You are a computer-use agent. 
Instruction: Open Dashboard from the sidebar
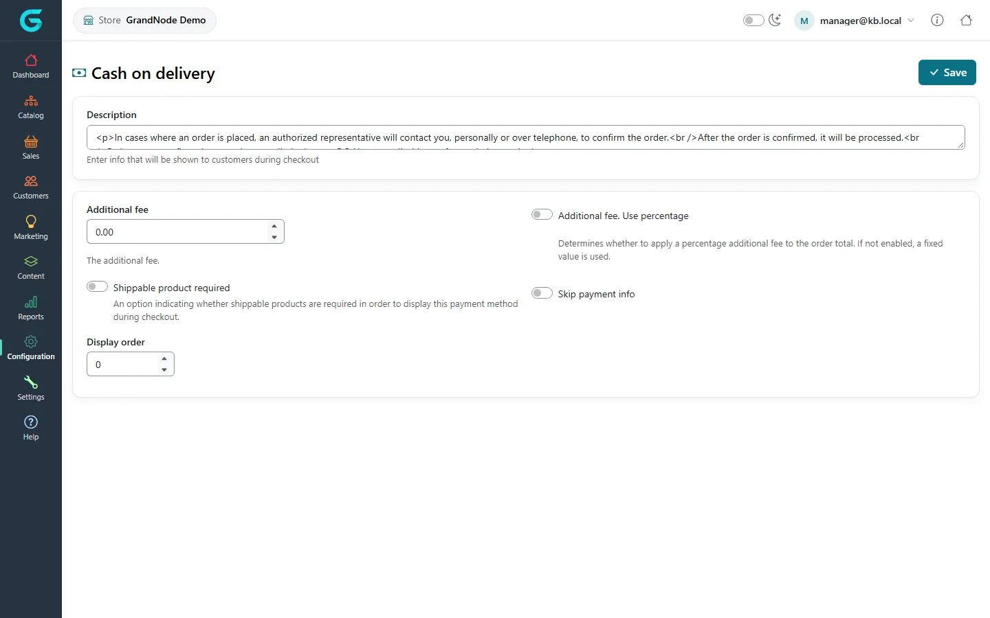pyautogui.click(x=31, y=67)
